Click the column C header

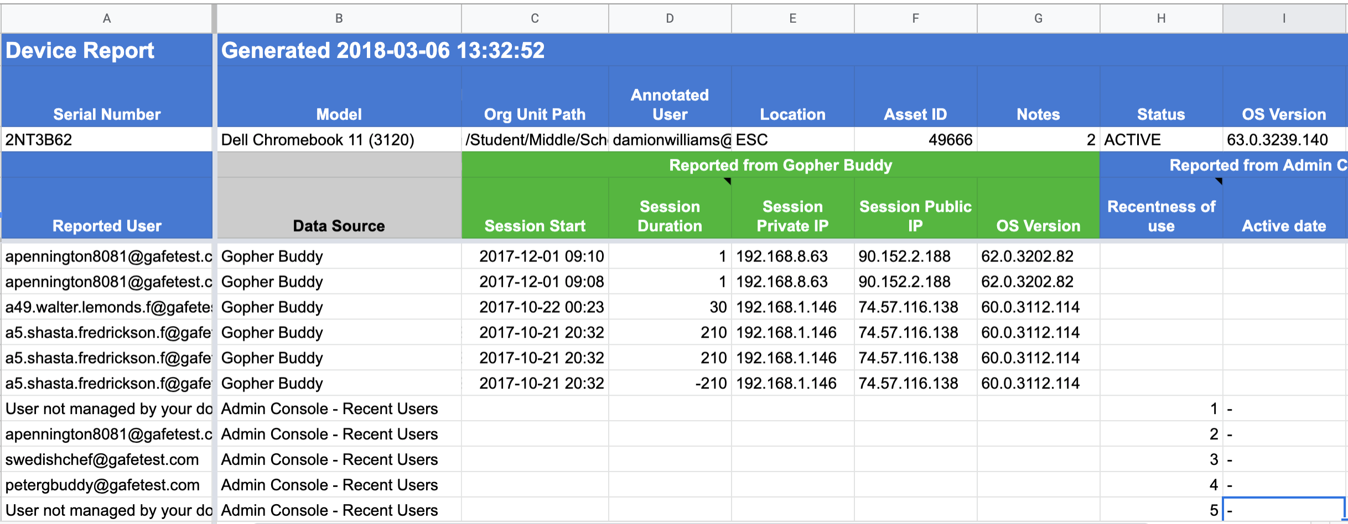[535, 18]
